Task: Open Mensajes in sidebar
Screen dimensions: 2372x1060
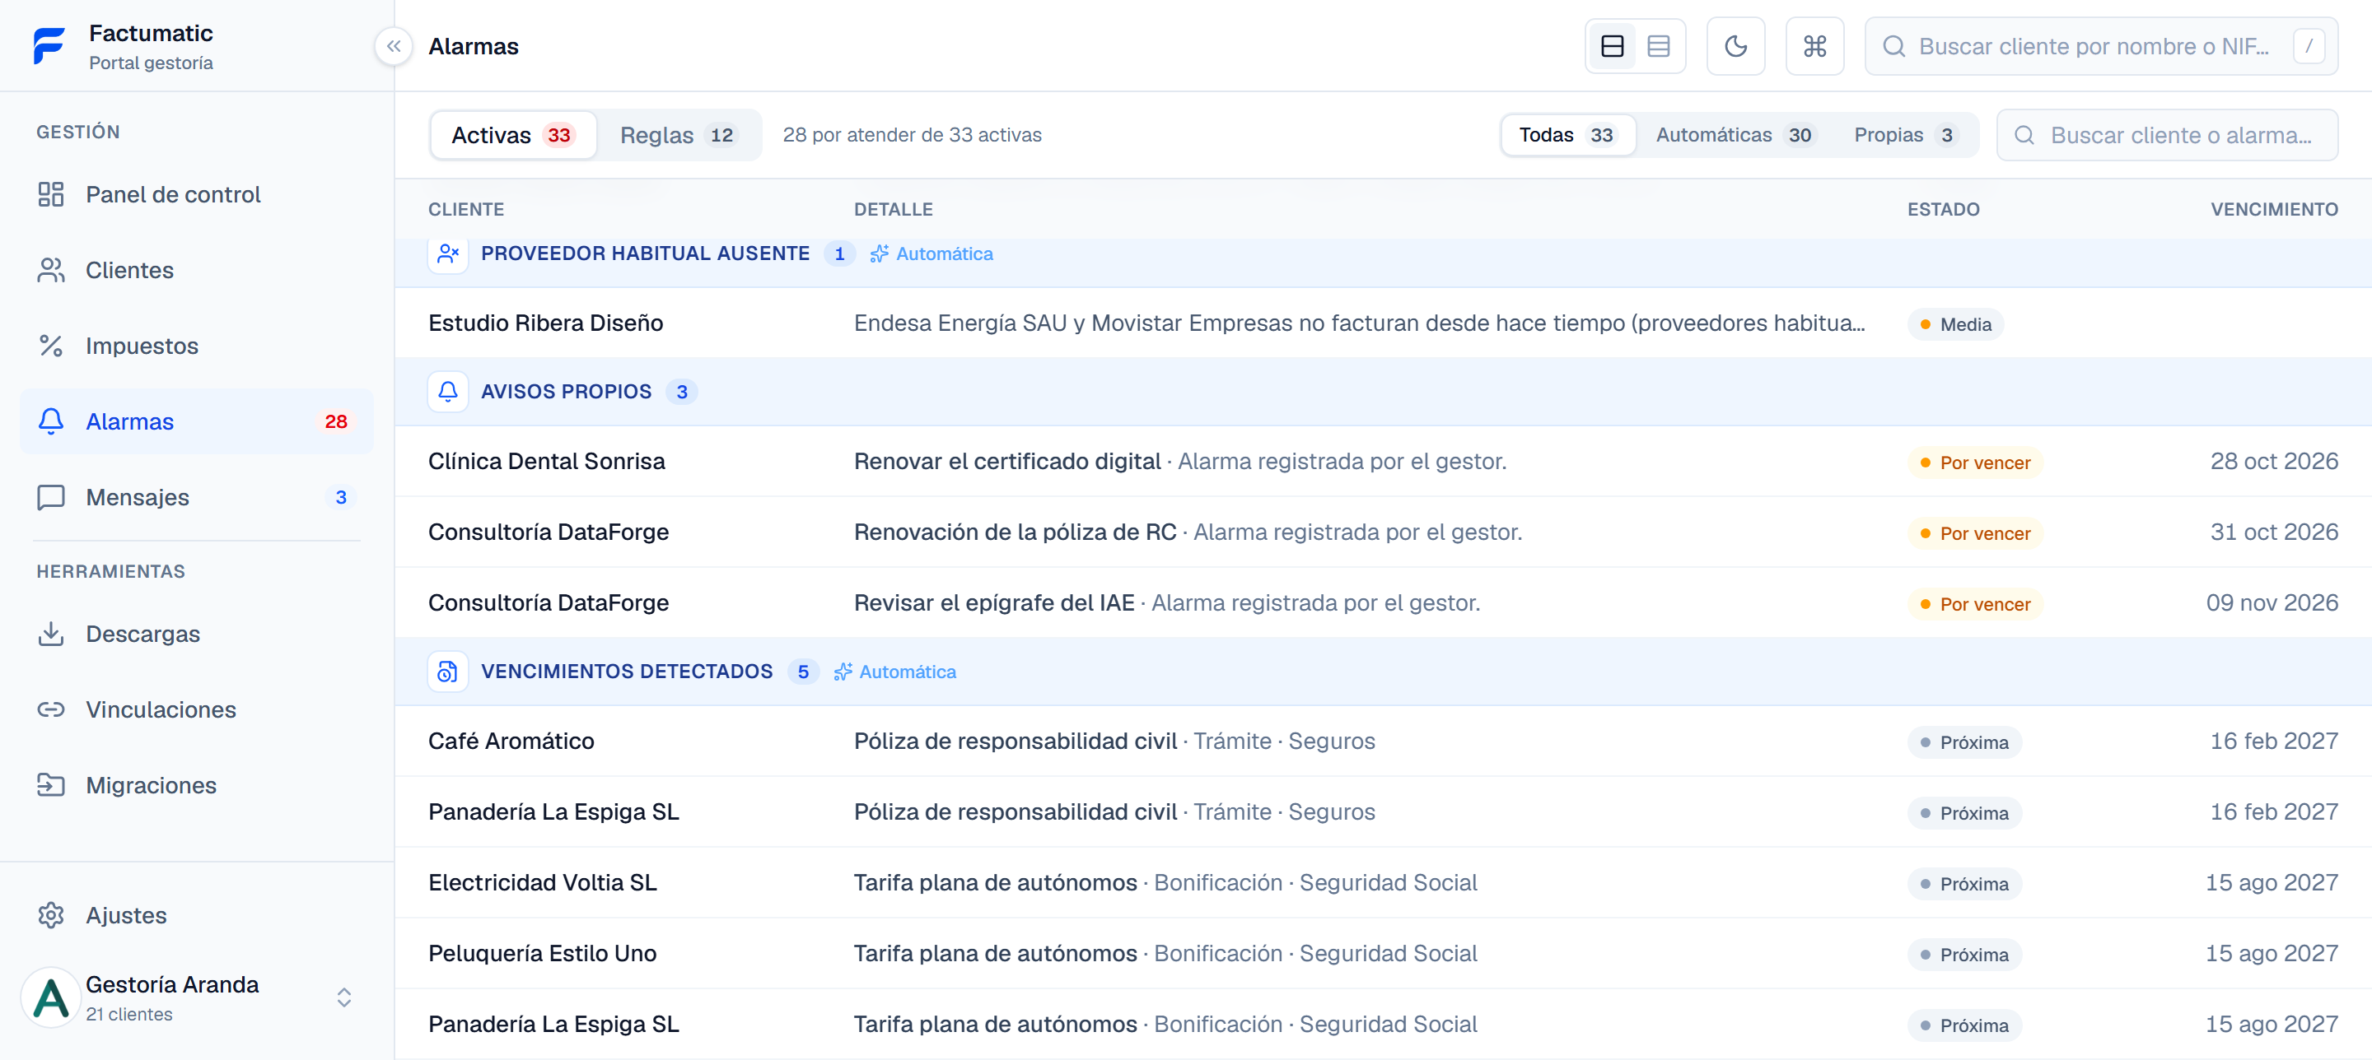Action: 197,497
